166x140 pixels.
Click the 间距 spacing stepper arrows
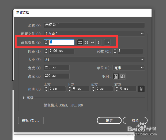(46, 51)
